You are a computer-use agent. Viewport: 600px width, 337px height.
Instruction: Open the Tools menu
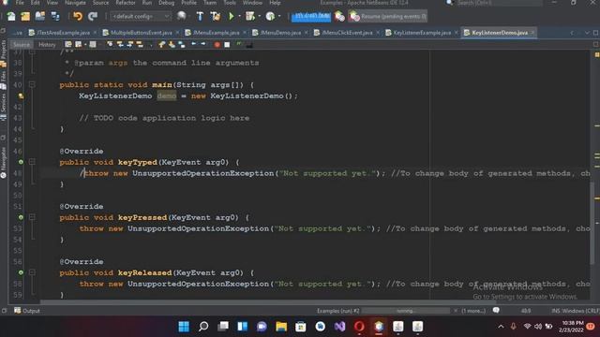(230, 3)
